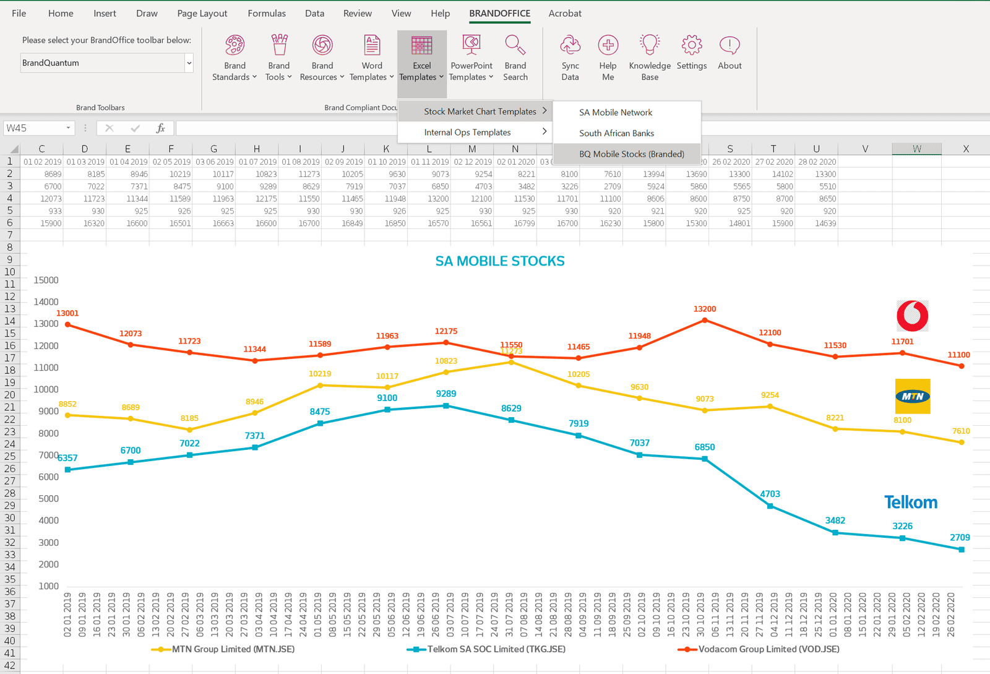Click the SA MOBILE STOCKS chart title
990x674 pixels.
pos(499,261)
